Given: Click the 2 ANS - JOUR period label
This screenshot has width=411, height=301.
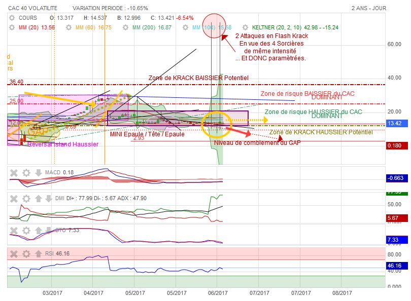Looking at the screenshot, I should 369,8.
